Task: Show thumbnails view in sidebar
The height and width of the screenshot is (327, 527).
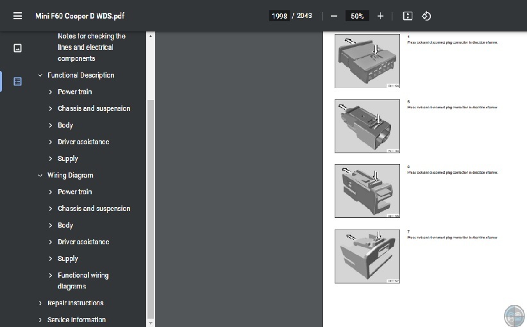Action: pos(17,48)
